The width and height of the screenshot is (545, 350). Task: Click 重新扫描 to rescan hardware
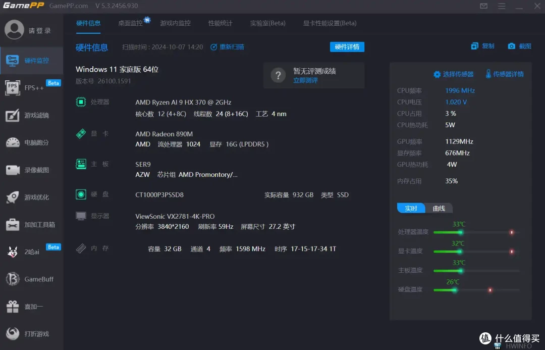227,46
